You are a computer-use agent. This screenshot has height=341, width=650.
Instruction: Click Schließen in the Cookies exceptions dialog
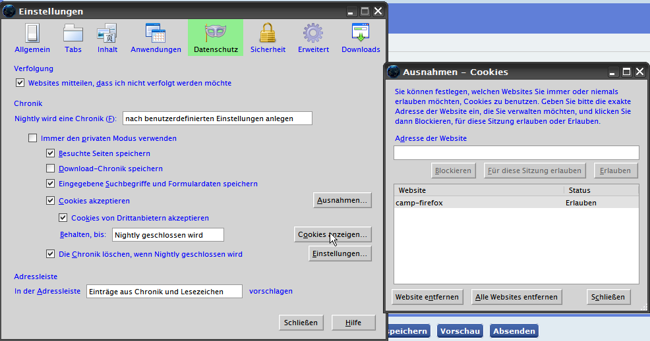click(x=608, y=297)
